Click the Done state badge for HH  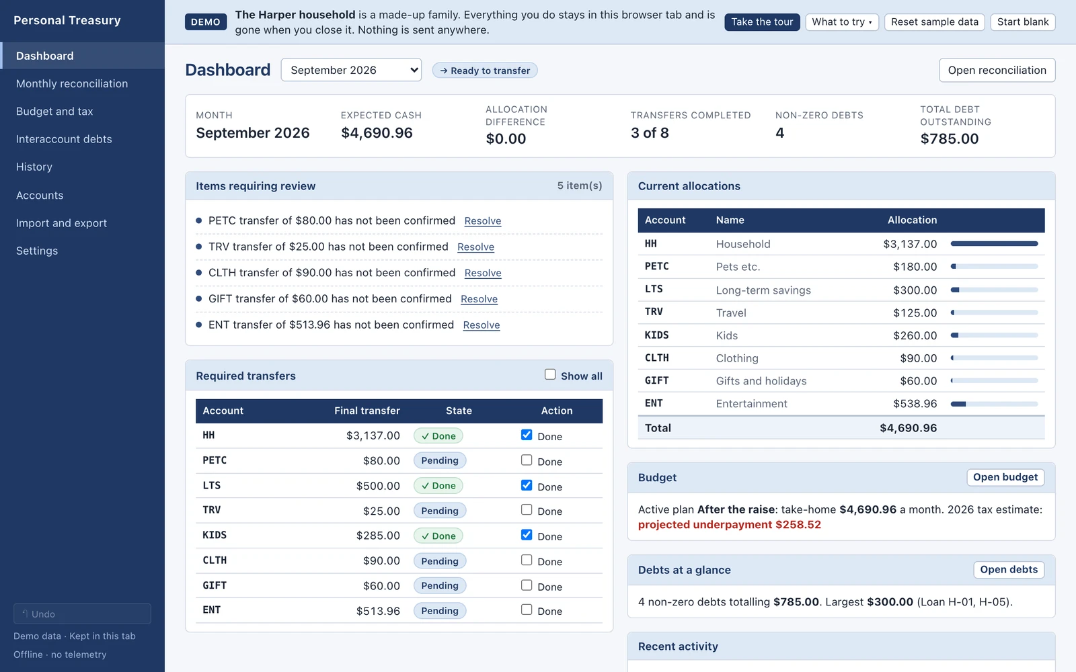438,435
